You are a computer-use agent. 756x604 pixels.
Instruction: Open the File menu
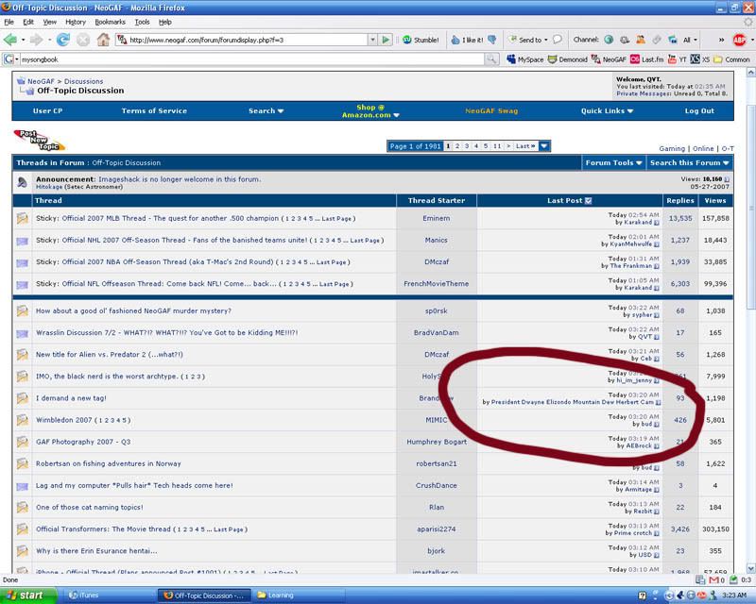pos(9,22)
